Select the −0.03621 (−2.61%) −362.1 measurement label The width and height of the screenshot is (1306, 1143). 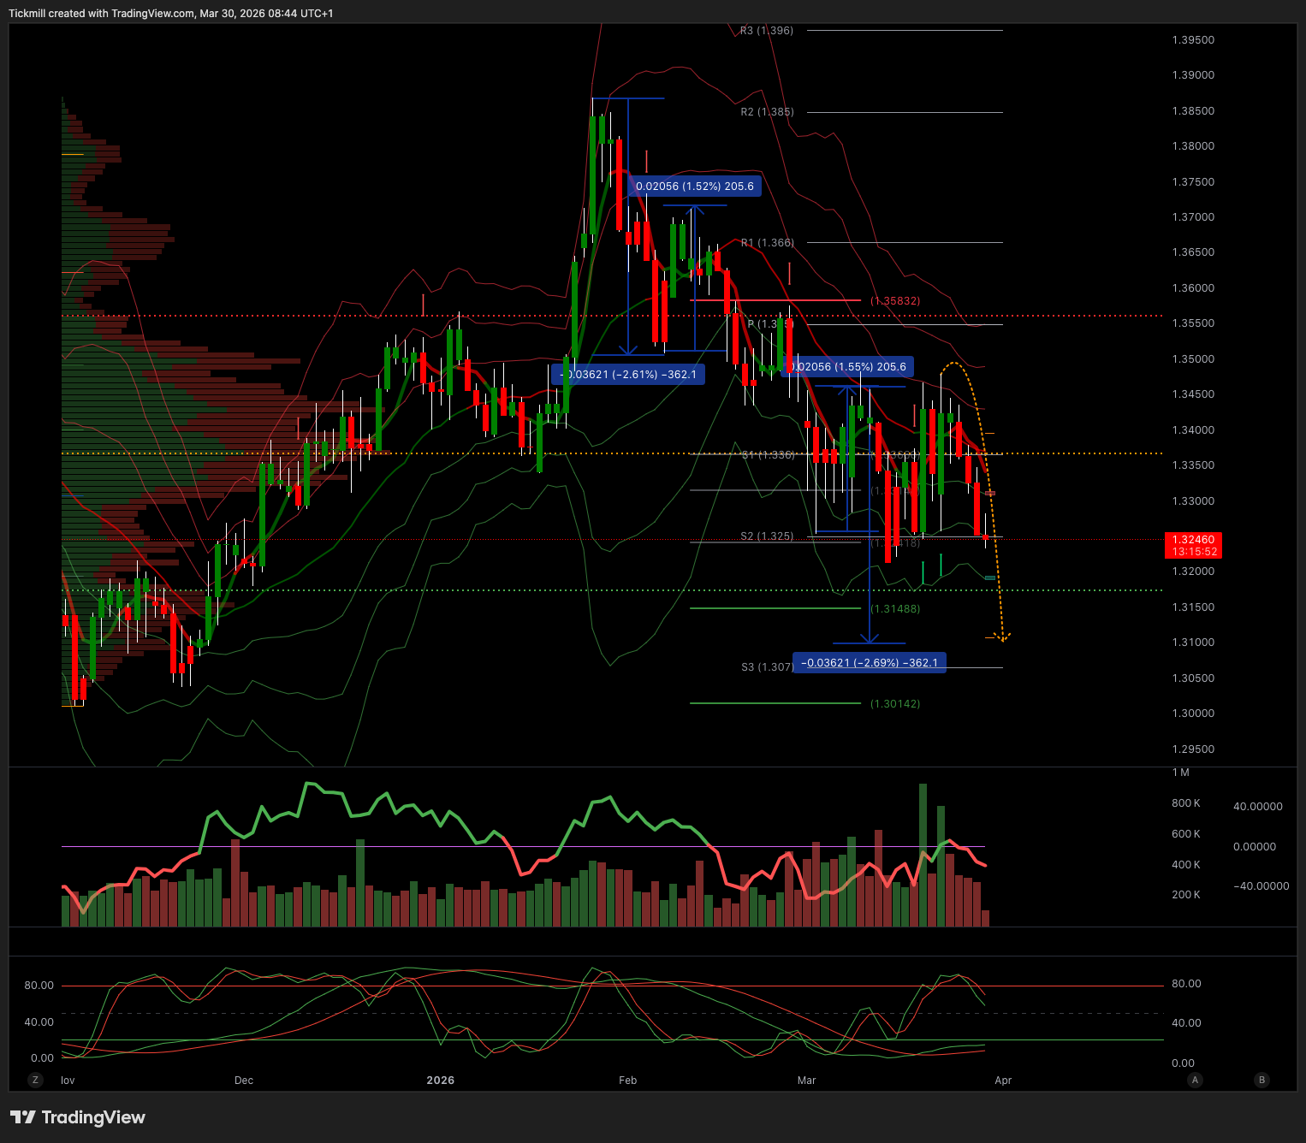point(628,375)
